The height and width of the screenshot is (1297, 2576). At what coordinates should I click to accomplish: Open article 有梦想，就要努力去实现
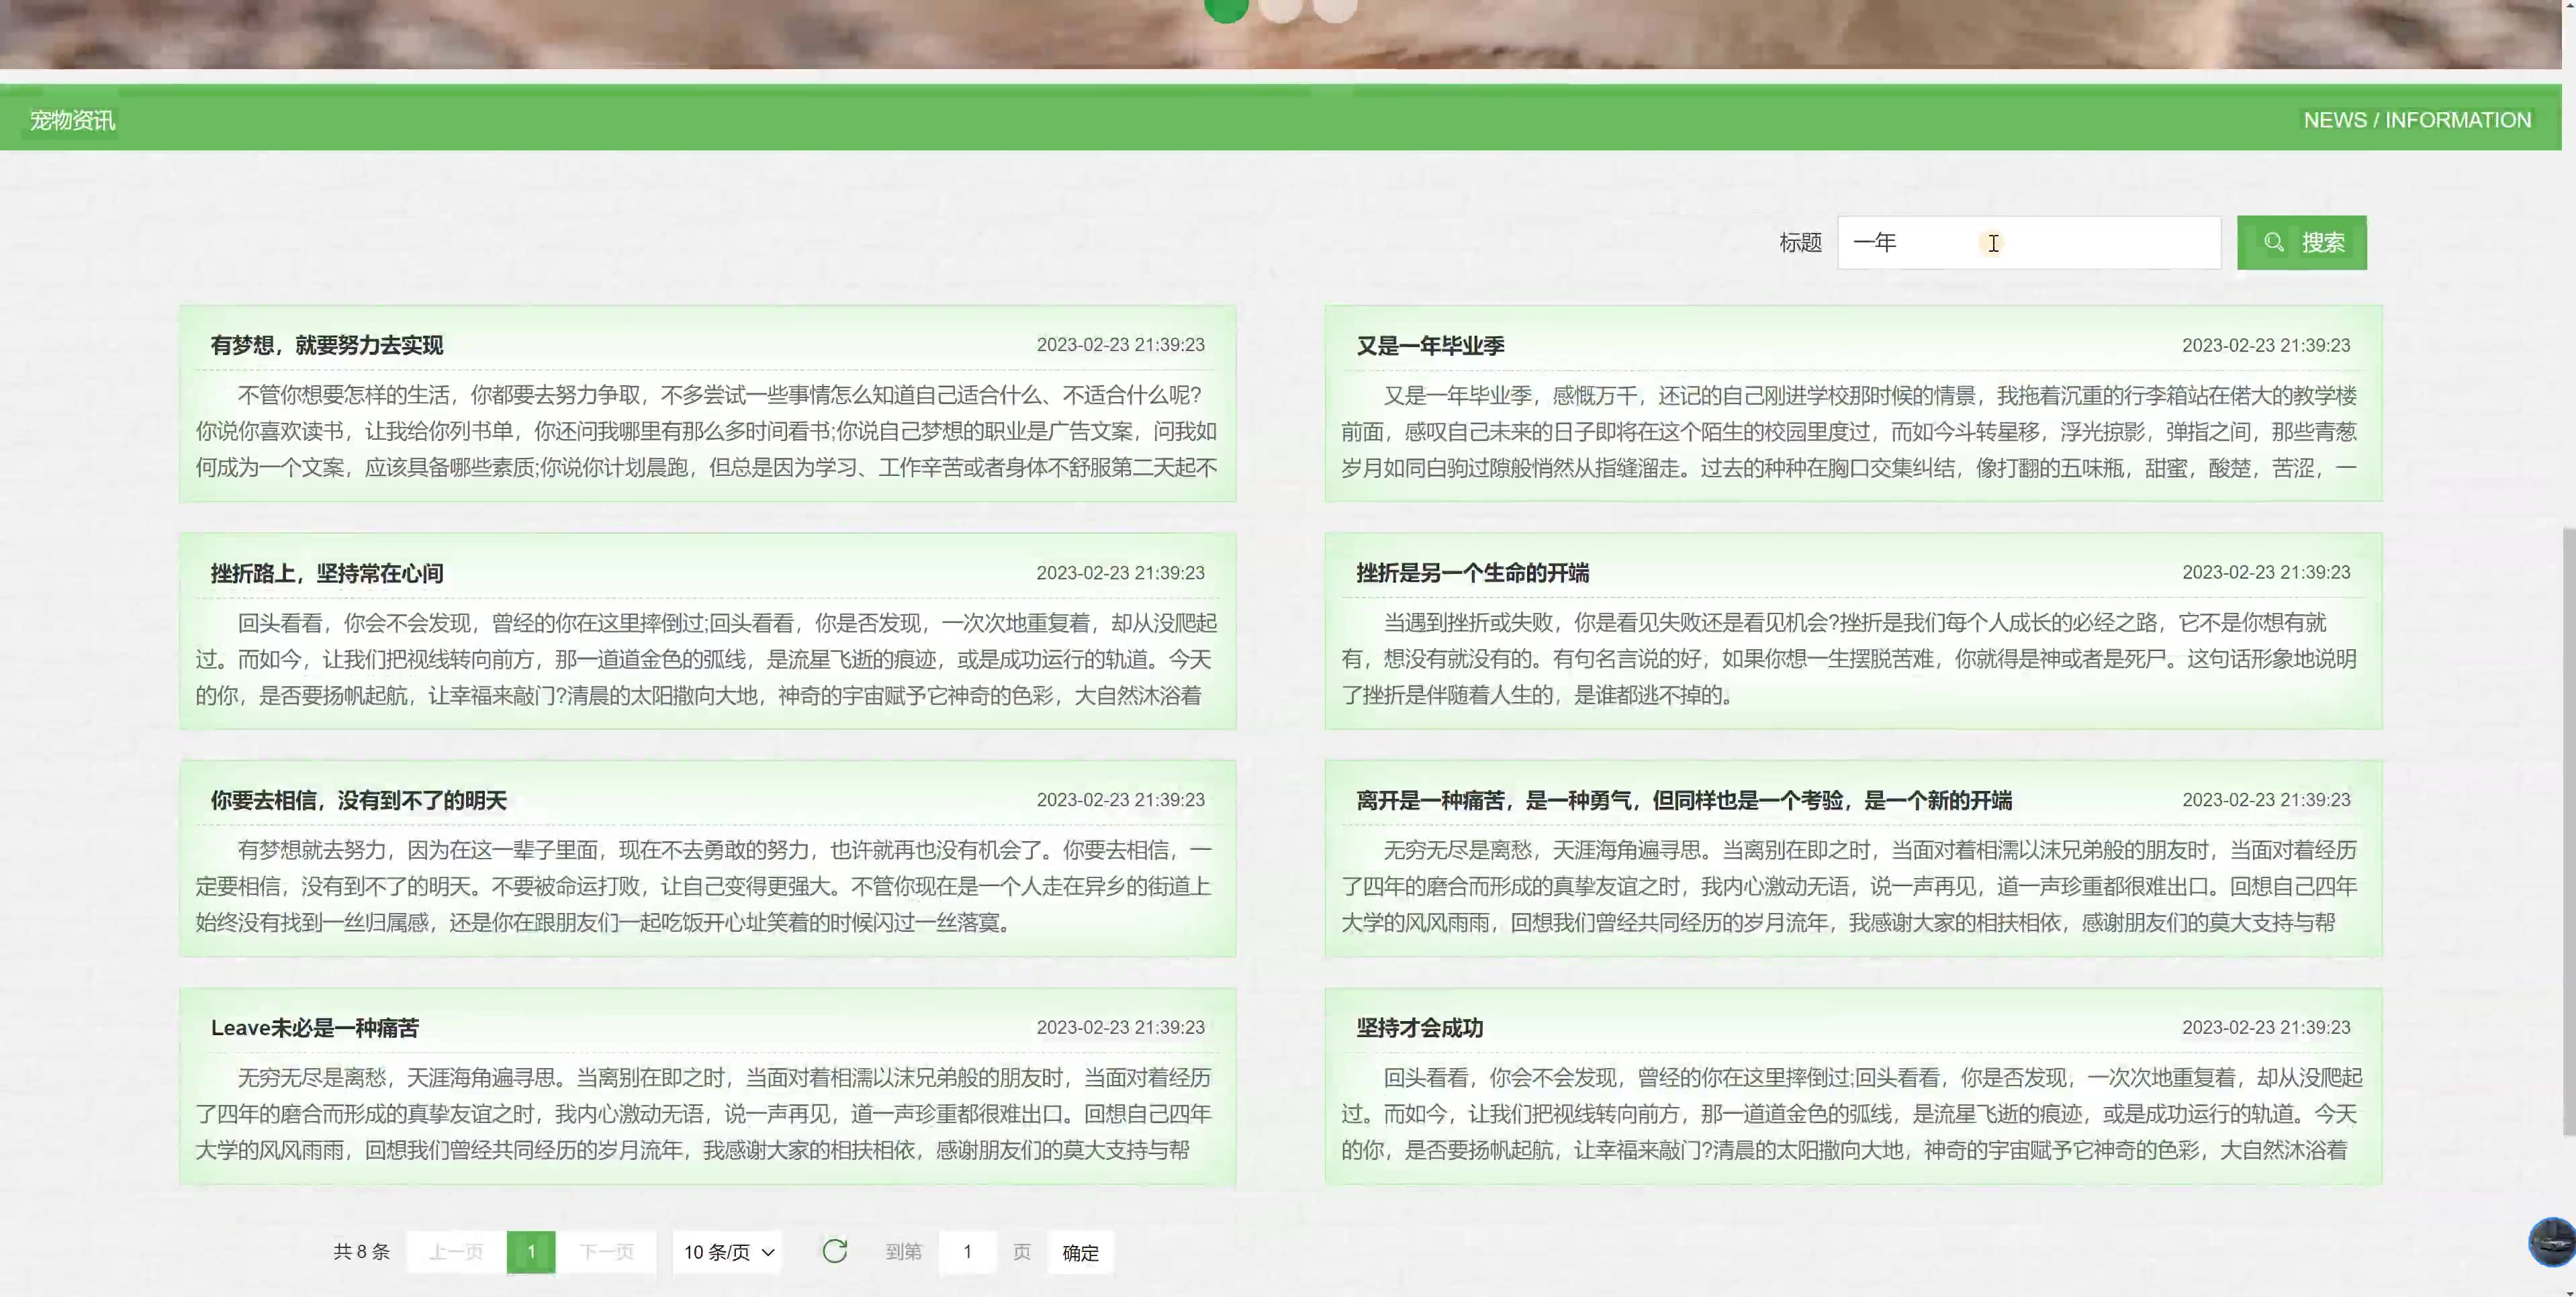coord(326,345)
